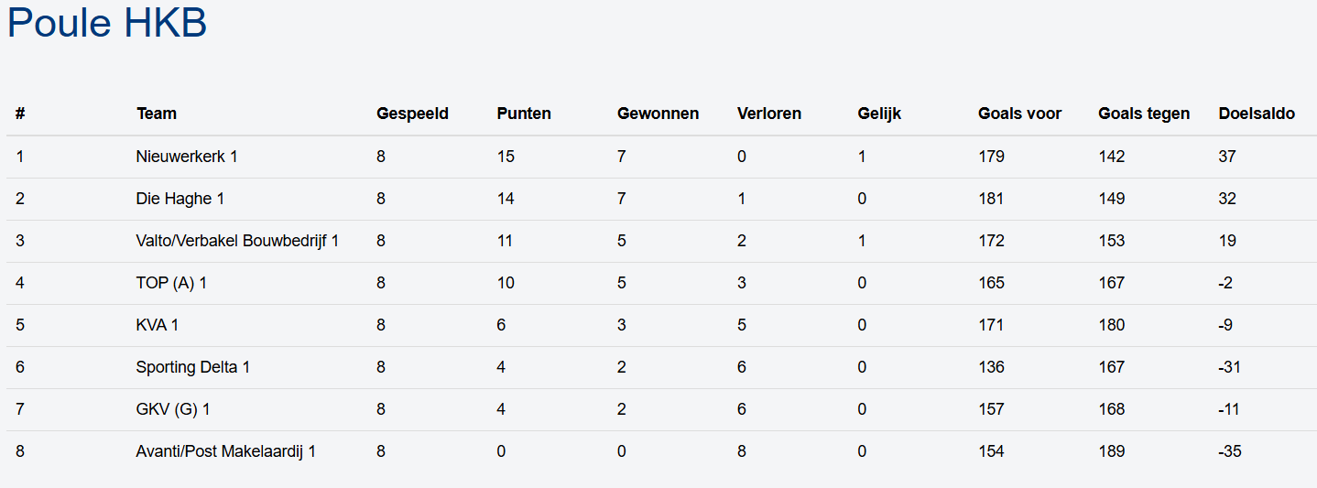The height and width of the screenshot is (488, 1317).
Task: Select the GKV (G) 1 team name
Action: (x=172, y=409)
